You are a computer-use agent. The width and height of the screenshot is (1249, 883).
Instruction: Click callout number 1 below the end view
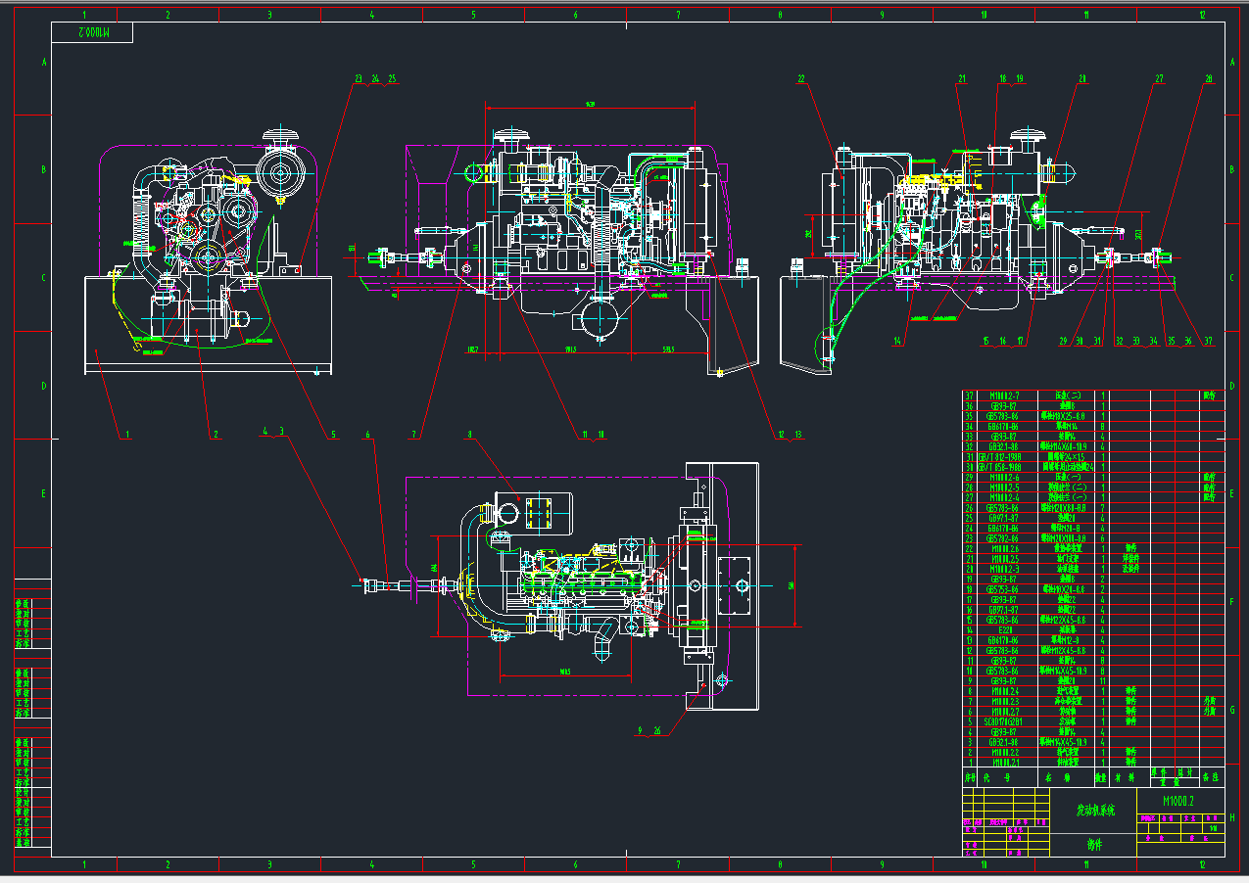point(125,433)
